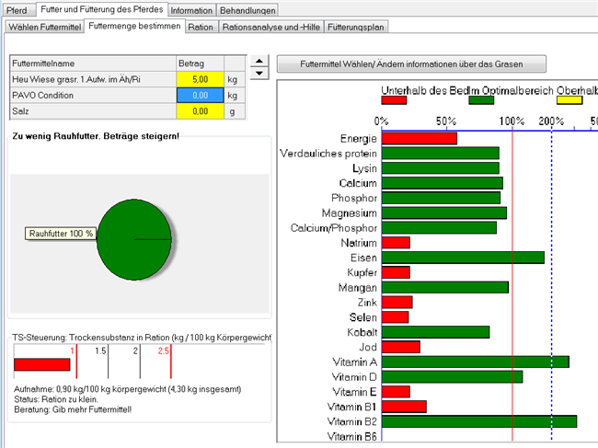Click the Vitamin B6 label
598x448 pixels.
(x=351, y=436)
